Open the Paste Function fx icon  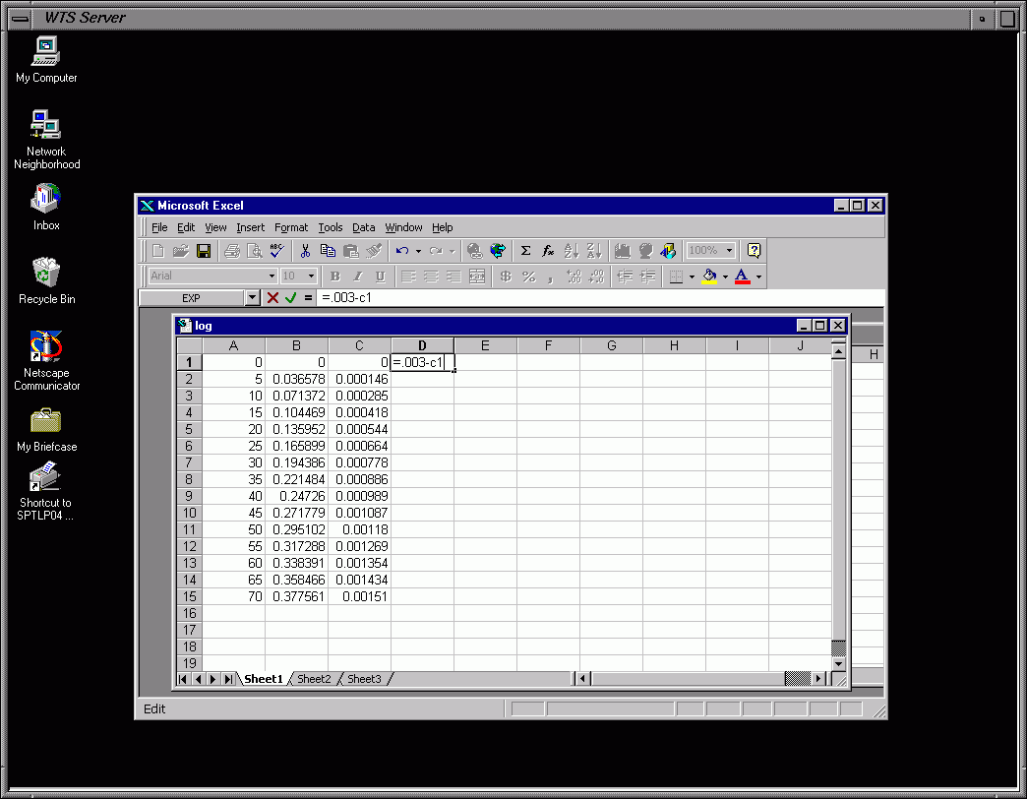548,251
